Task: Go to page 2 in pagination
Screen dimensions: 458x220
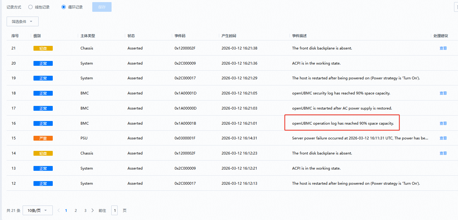Action: [76, 210]
